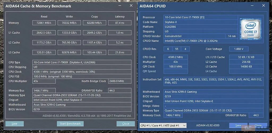Image resolution: width=272 pixels, height=133 pixels.
Task: Click Memory Clock 1466.7 MHz field
Action: 173,115
